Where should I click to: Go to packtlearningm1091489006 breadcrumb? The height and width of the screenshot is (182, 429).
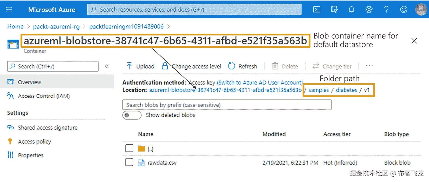(x=126, y=26)
